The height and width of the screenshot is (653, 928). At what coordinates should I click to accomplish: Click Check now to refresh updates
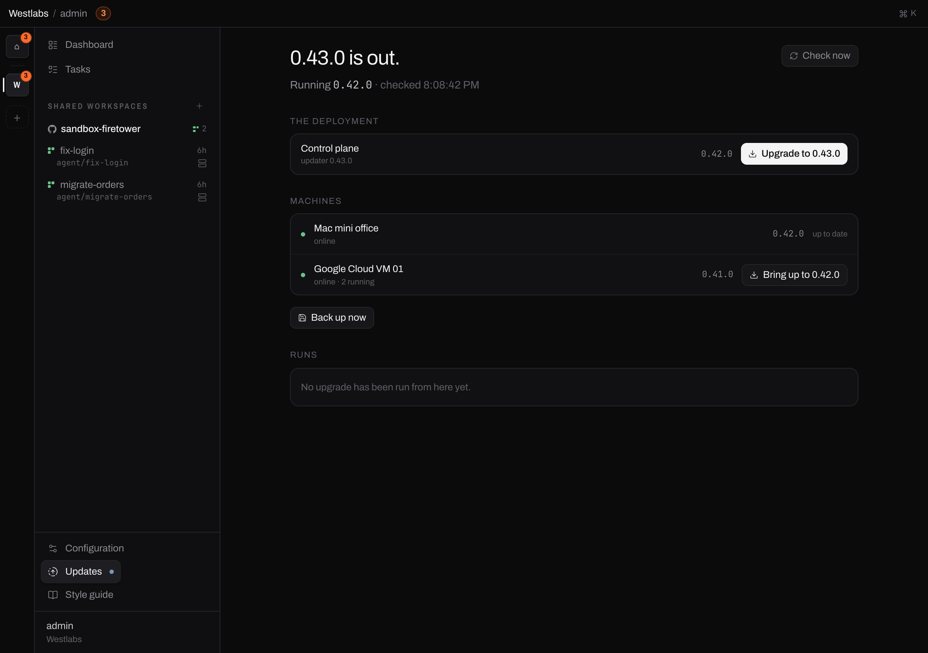pos(820,56)
